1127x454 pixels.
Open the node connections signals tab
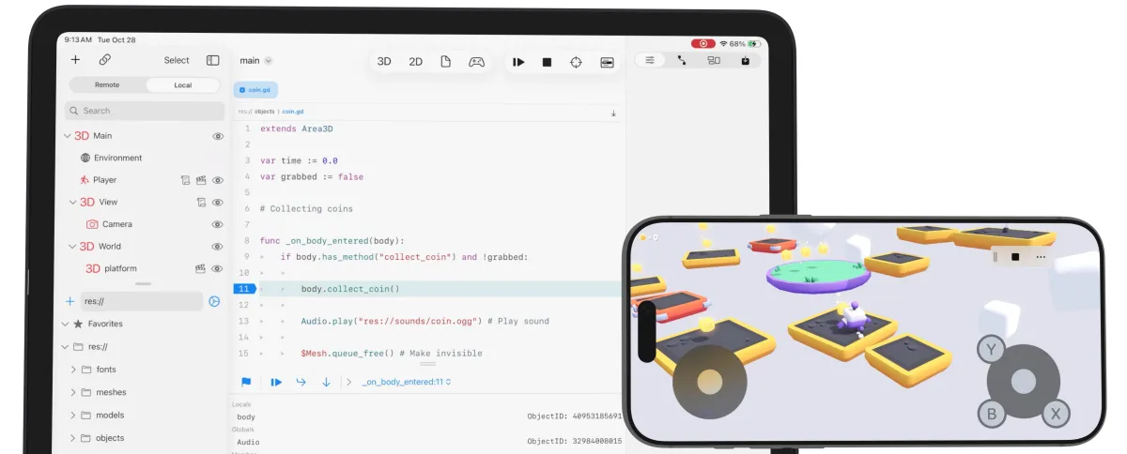(x=682, y=60)
